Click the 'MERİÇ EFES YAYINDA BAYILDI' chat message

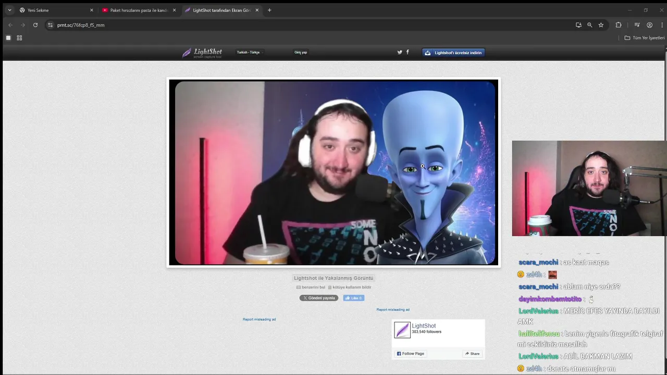click(589, 316)
